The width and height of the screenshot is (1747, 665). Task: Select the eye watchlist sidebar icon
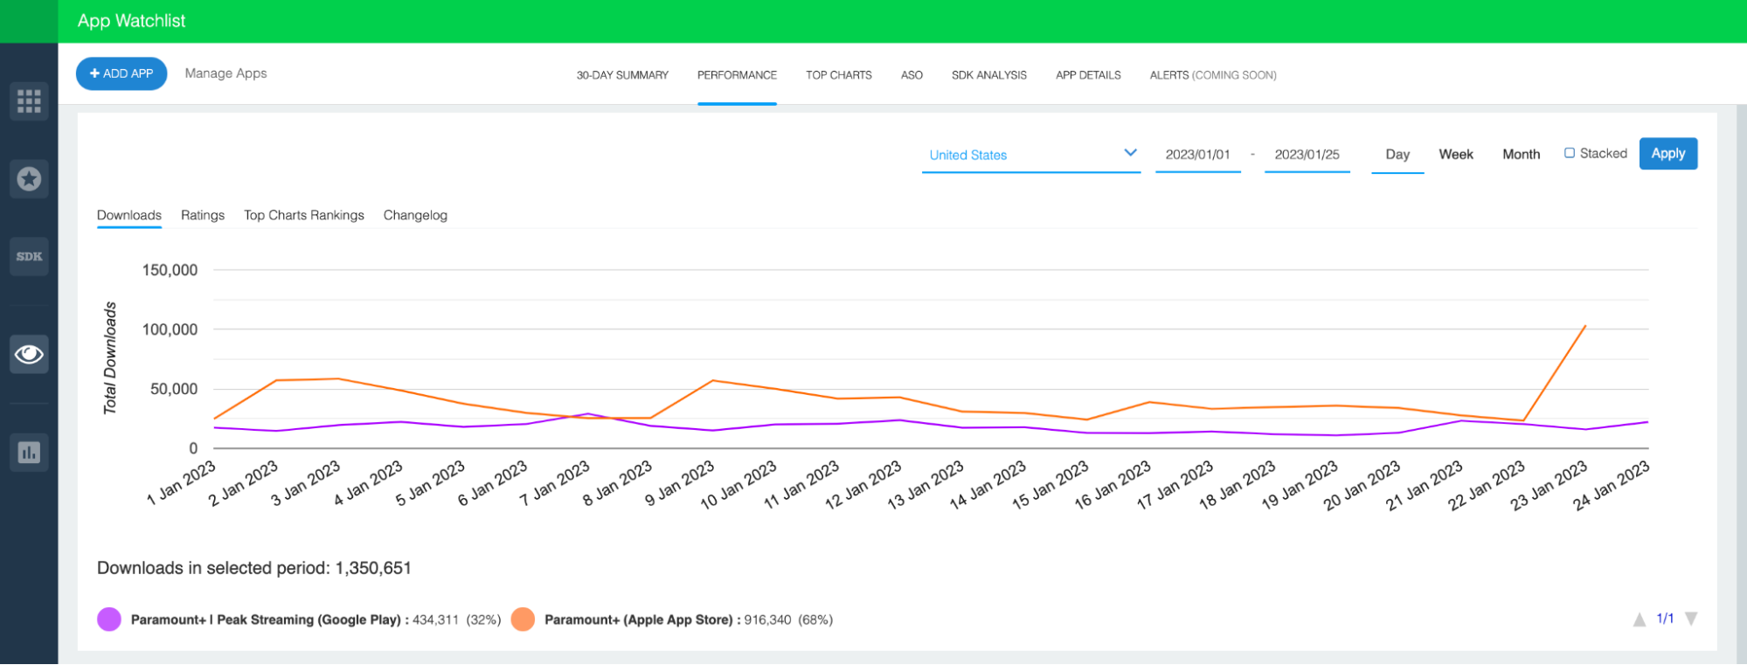pos(29,354)
